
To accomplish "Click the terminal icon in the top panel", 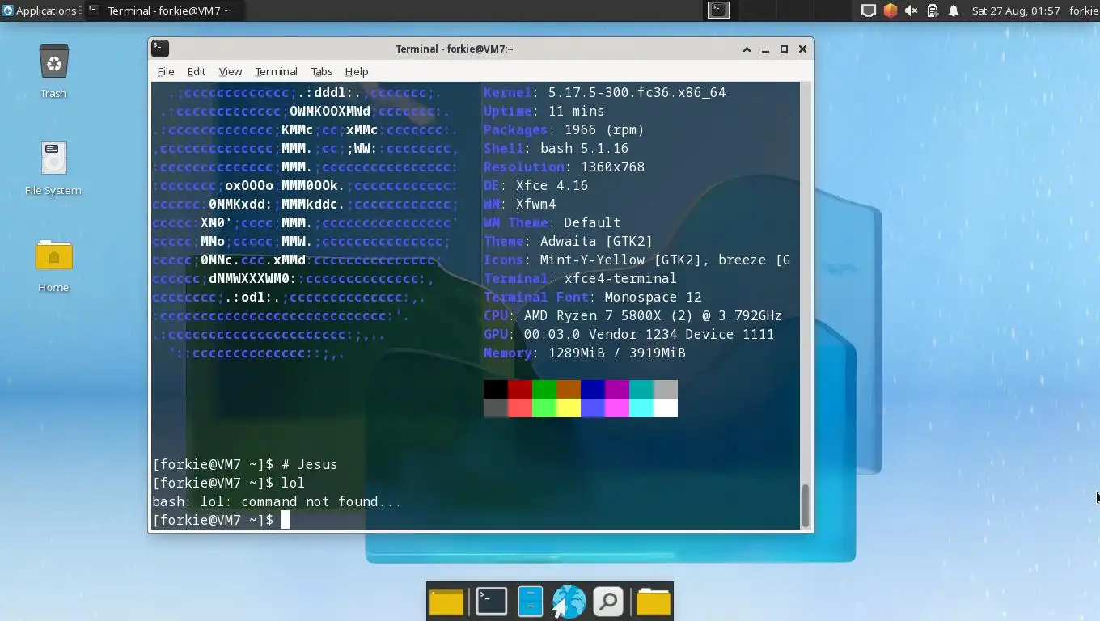I will (718, 11).
